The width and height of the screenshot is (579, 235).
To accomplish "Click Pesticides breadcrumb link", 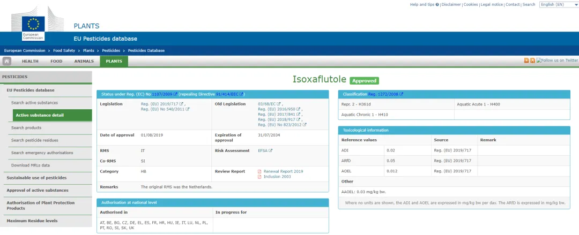I will coord(111,50).
